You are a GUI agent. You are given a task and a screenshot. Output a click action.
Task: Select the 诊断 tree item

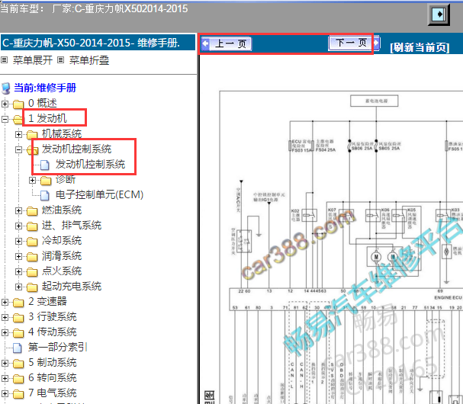coord(66,179)
